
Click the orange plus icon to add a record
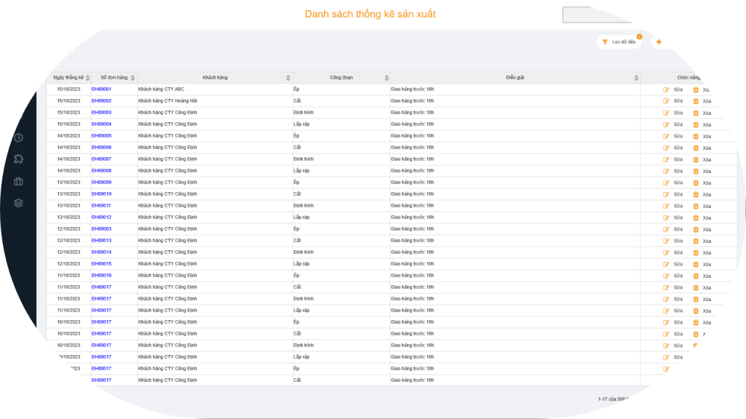(x=659, y=42)
